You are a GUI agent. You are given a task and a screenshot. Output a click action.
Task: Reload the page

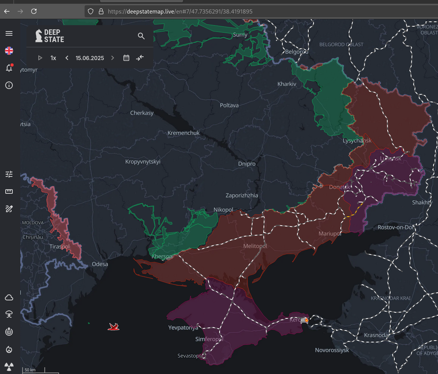coord(34,11)
